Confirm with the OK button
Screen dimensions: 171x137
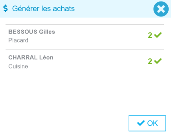click(x=147, y=123)
